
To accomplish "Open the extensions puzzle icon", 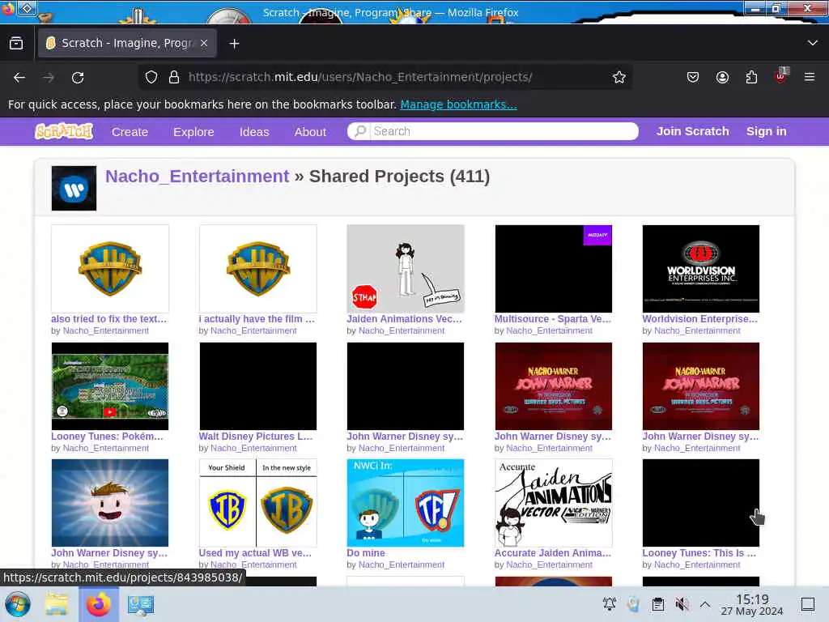I will pos(751,77).
